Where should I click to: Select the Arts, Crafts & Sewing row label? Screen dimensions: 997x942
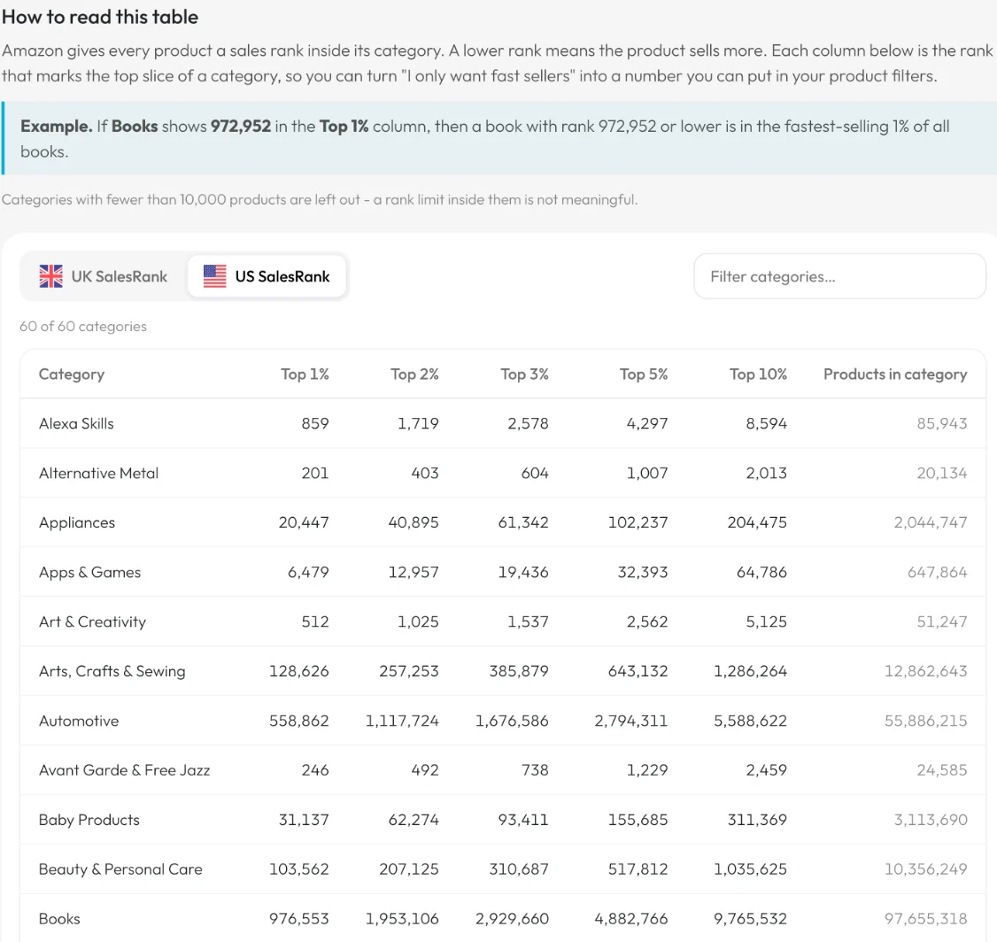(112, 671)
